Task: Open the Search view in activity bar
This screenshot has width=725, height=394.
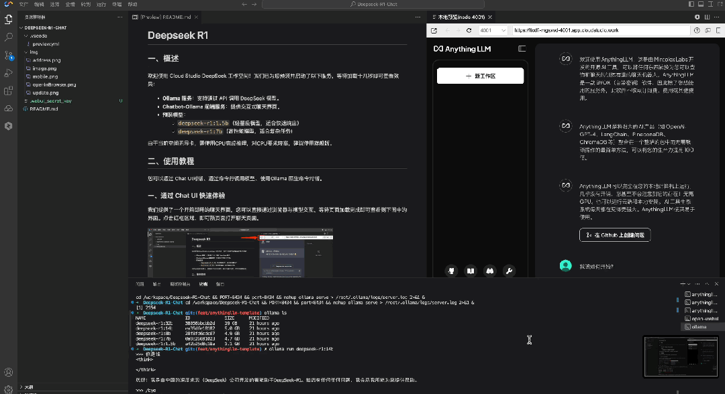Action: 8,37
